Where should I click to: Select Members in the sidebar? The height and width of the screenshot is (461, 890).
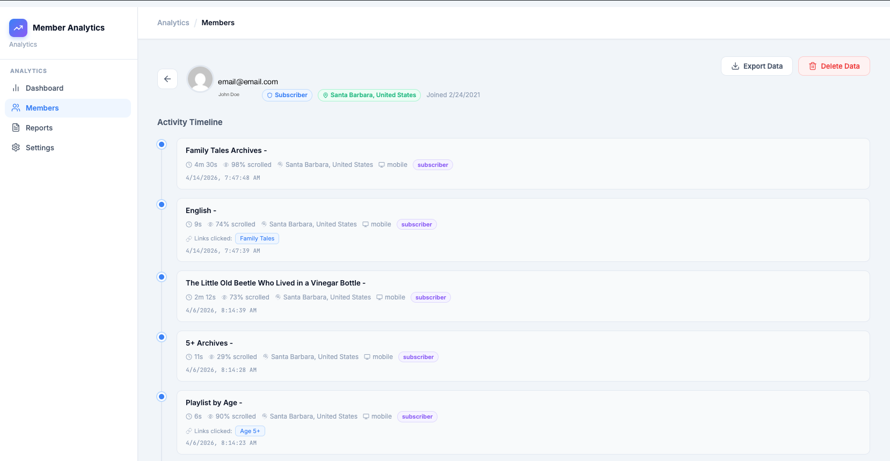click(x=68, y=108)
